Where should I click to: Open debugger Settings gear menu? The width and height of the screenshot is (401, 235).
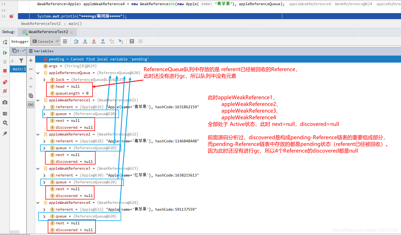click(x=5, y=123)
